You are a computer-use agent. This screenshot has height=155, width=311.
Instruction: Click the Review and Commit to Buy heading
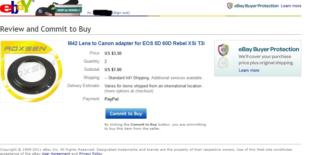pos(46,29)
